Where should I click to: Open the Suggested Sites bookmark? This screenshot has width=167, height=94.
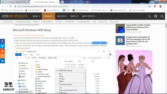click(17, 10)
